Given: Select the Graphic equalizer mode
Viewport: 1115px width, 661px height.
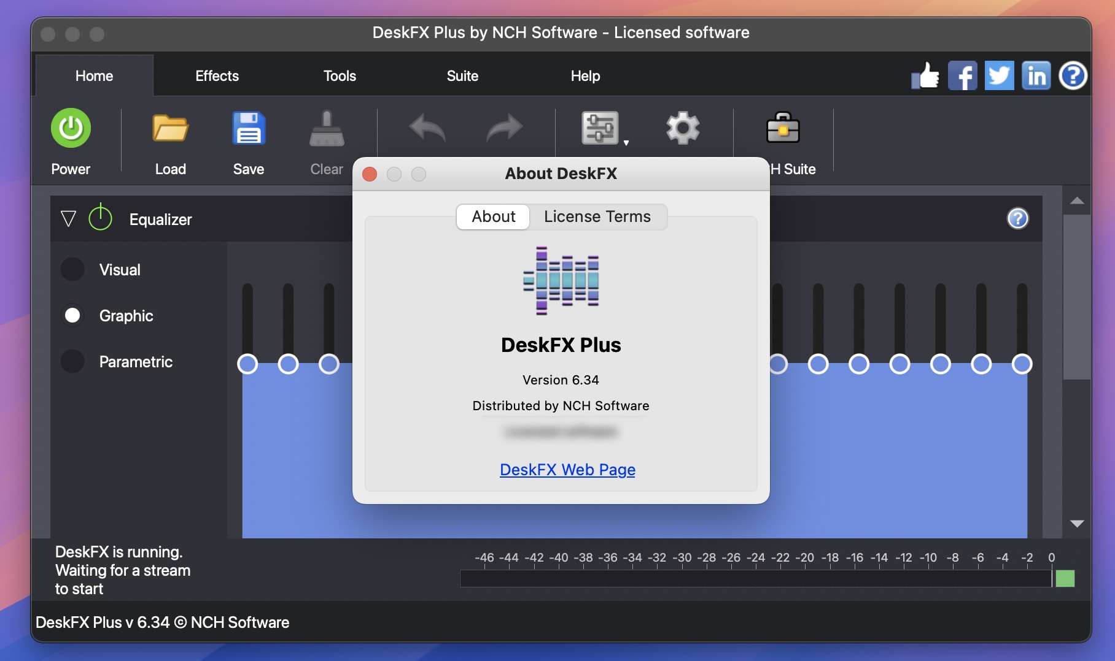Looking at the screenshot, I should click(x=72, y=315).
